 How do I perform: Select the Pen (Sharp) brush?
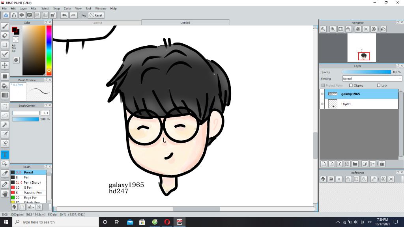pyautogui.click(x=28, y=182)
